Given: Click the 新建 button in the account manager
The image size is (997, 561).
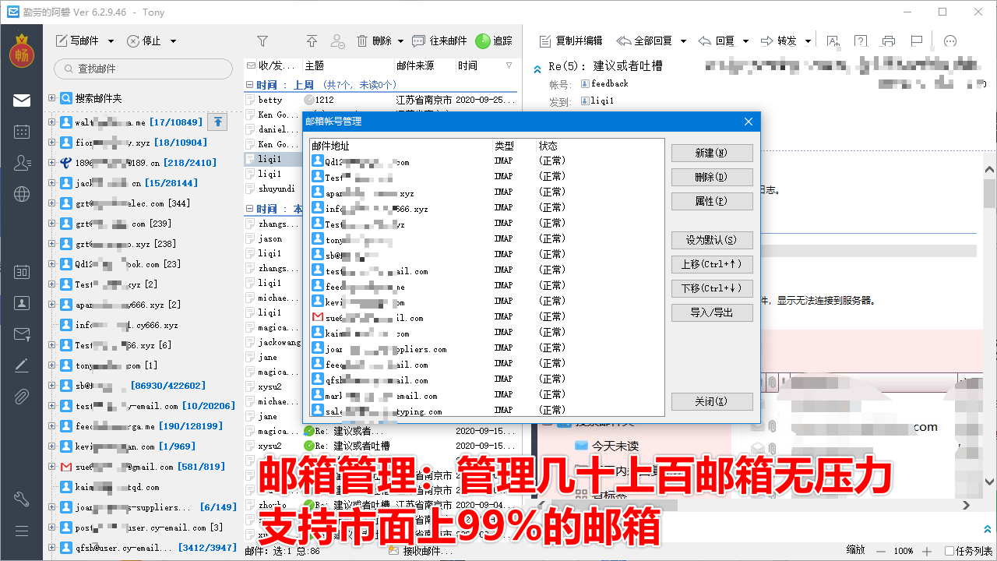Looking at the screenshot, I should (x=711, y=153).
